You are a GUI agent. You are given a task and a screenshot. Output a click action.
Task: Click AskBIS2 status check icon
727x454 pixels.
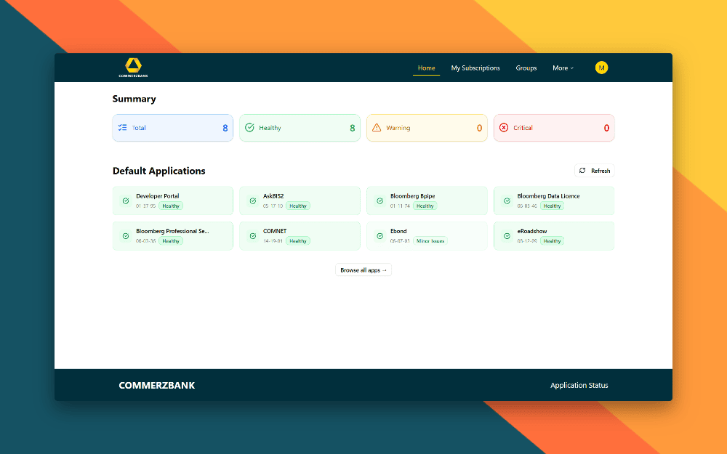[253, 200]
